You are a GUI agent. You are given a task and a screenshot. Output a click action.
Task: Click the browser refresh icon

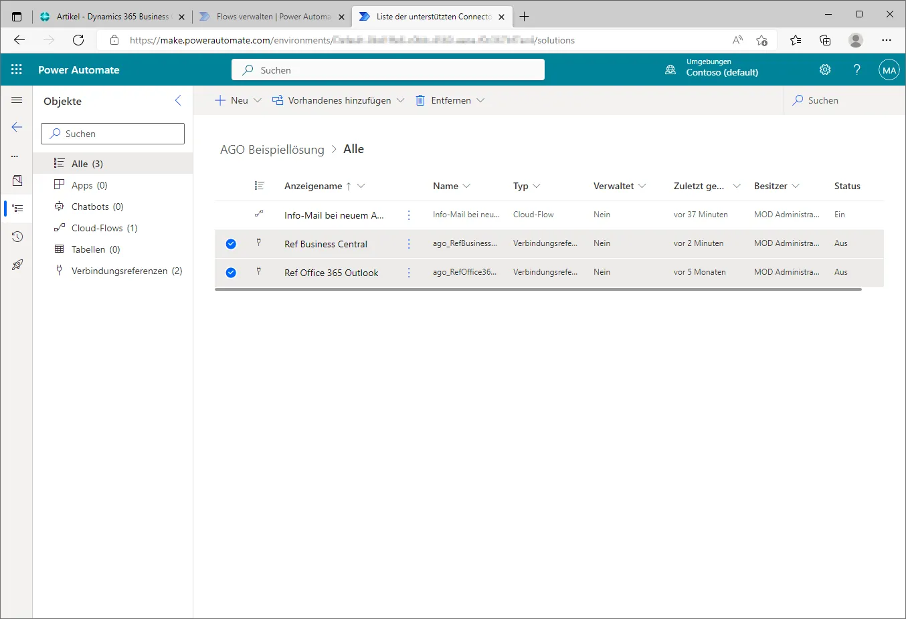point(78,40)
